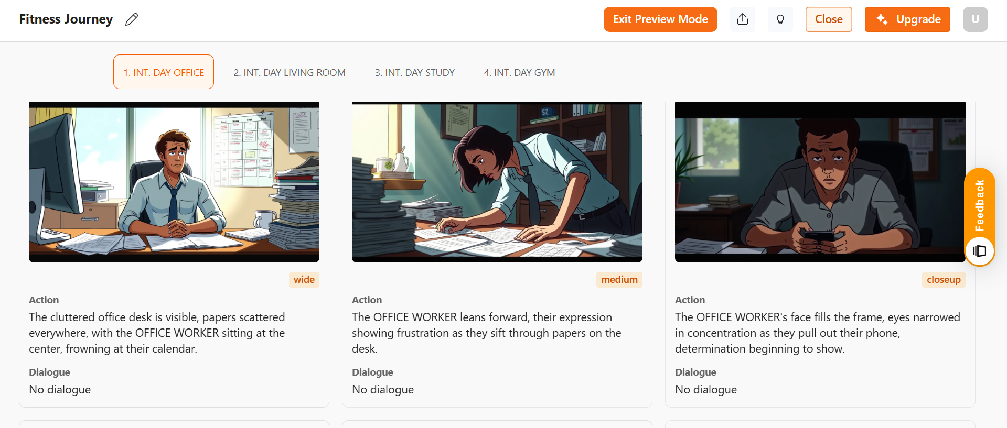The image size is (1007, 428).
Task: Open the user avatar U menu
Action: 976,19
